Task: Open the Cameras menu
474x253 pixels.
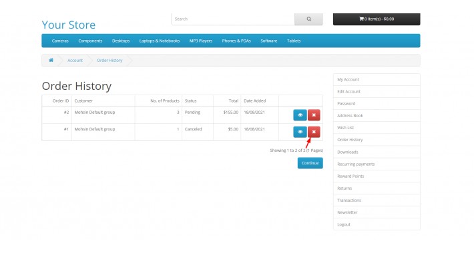Action: coord(60,41)
